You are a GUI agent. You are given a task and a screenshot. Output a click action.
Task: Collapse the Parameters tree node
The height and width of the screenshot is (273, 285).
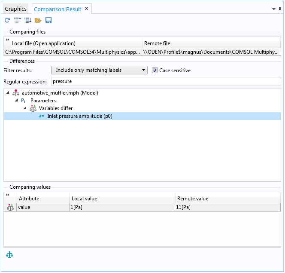point(16,100)
